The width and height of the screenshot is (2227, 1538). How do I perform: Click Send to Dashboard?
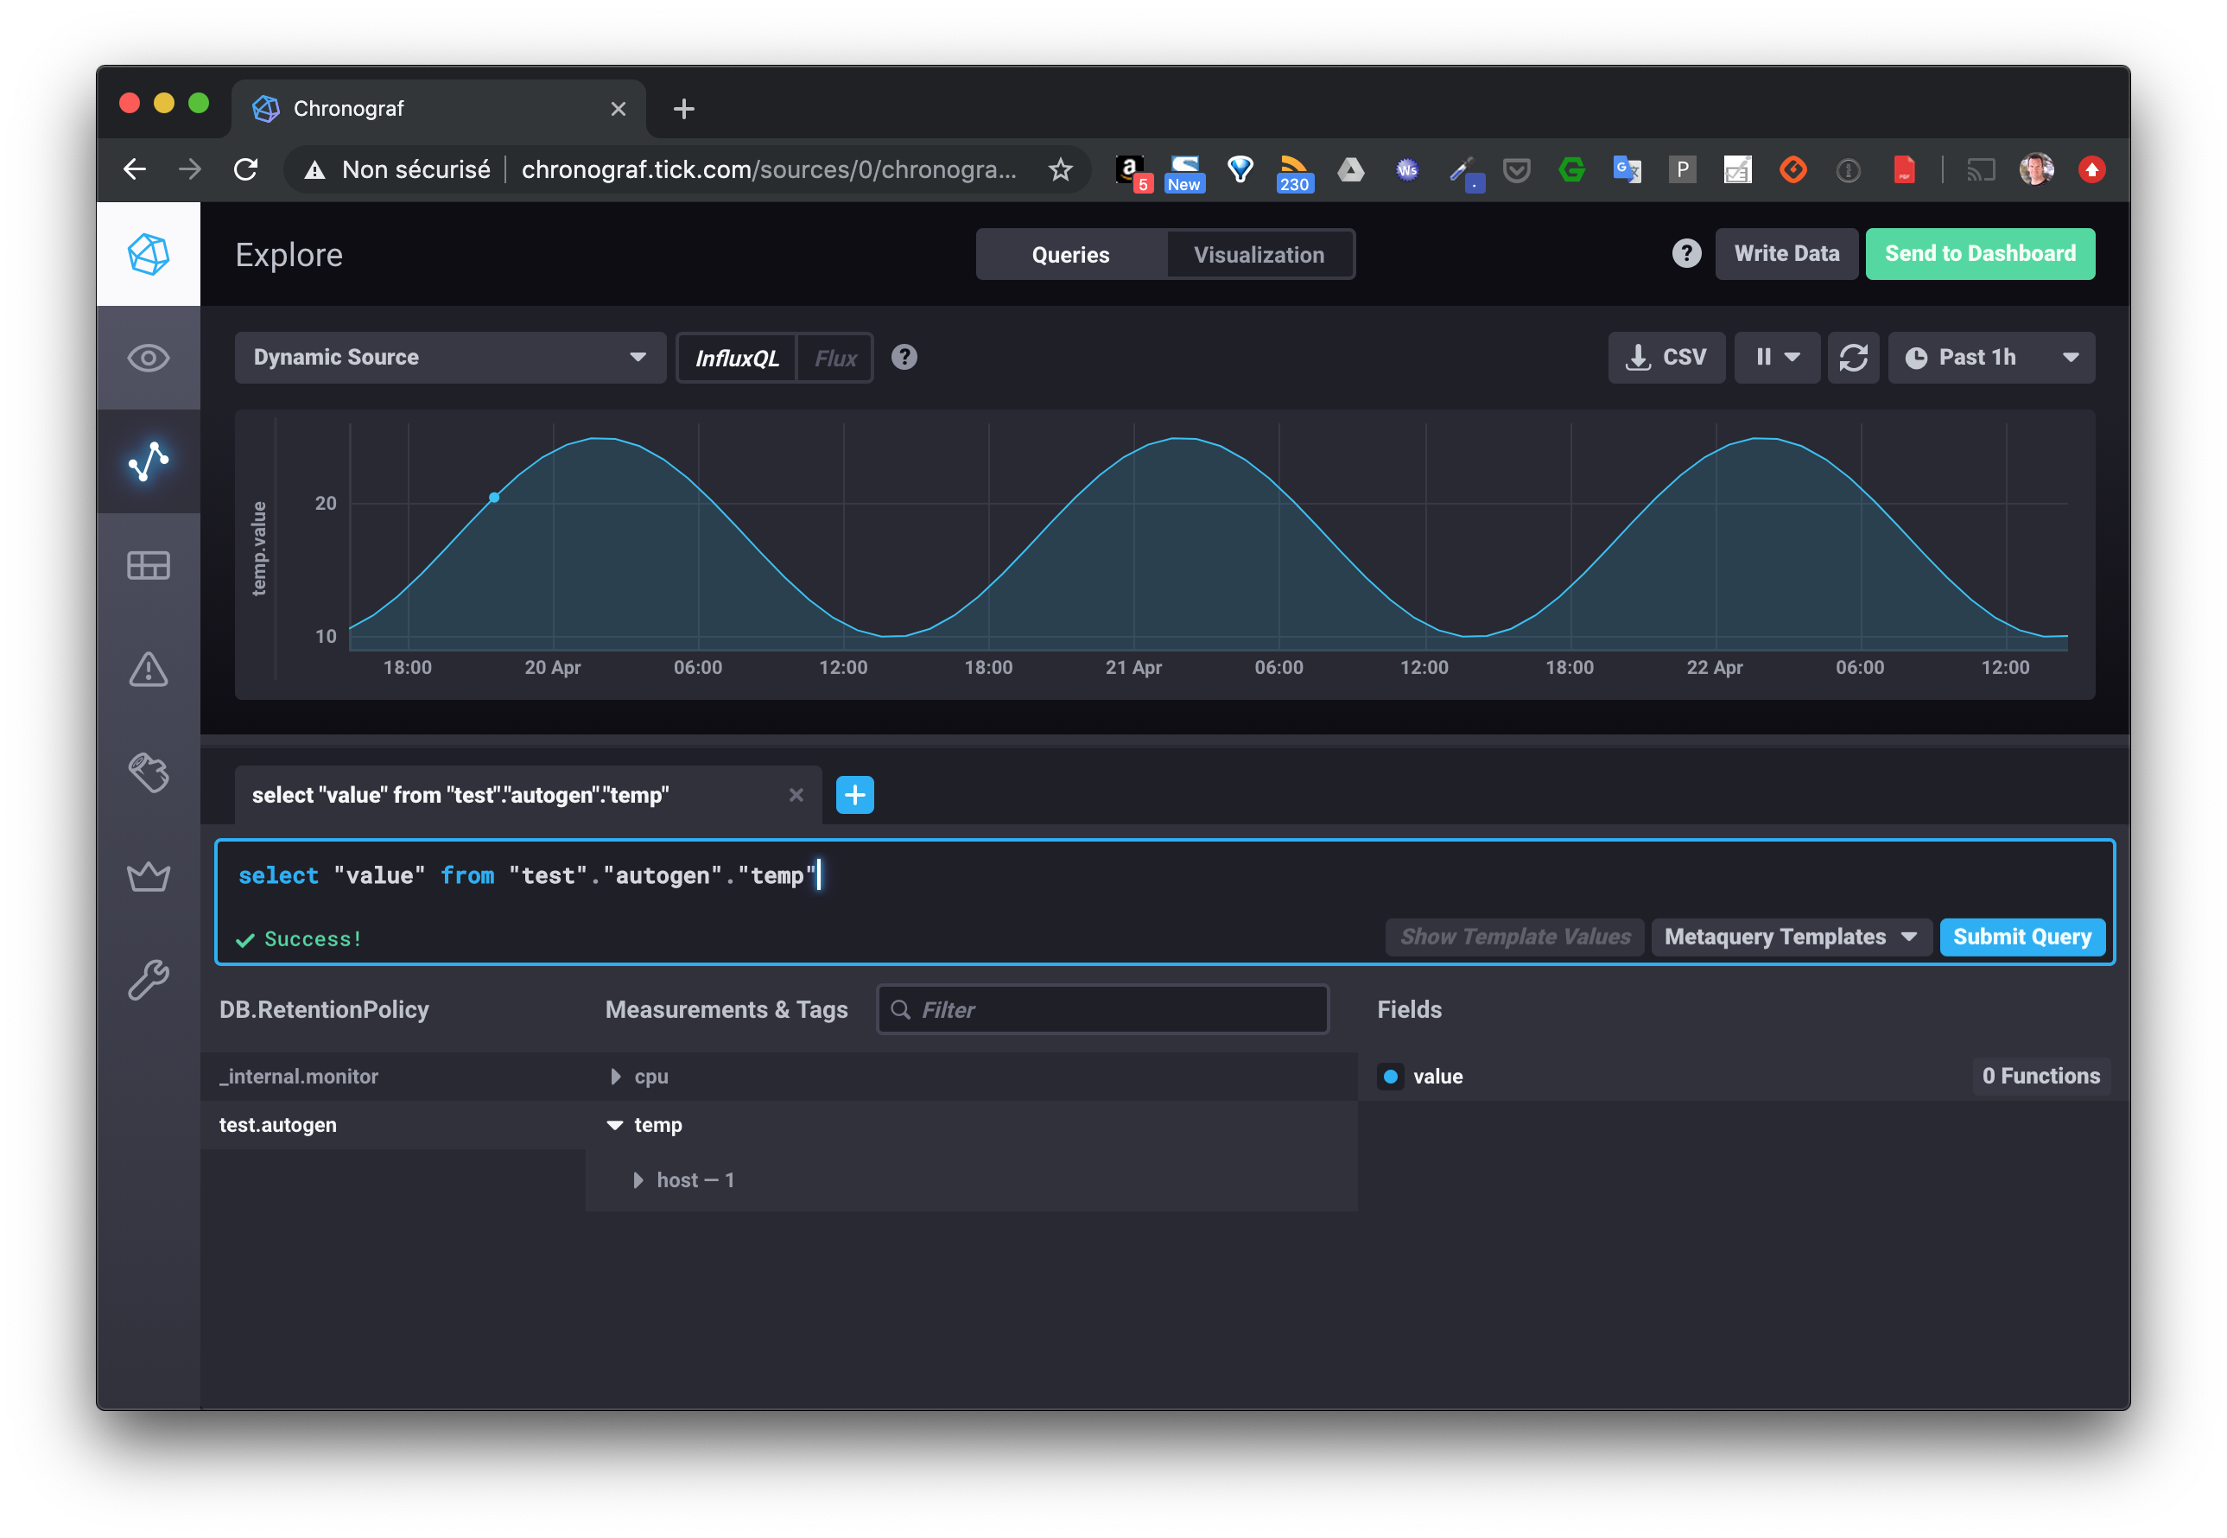click(1979, 253)
